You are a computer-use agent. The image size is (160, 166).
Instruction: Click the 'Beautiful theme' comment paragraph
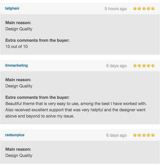point(75,110)
